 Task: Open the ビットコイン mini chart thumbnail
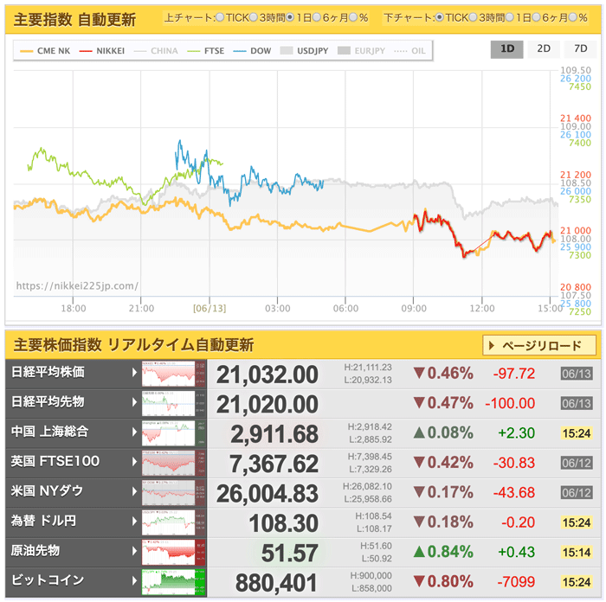point(174,580)
